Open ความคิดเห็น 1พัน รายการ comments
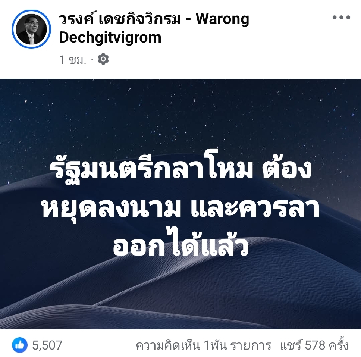Image resolution: width=361 pixels, height=357 pixels. coord(204,345)
